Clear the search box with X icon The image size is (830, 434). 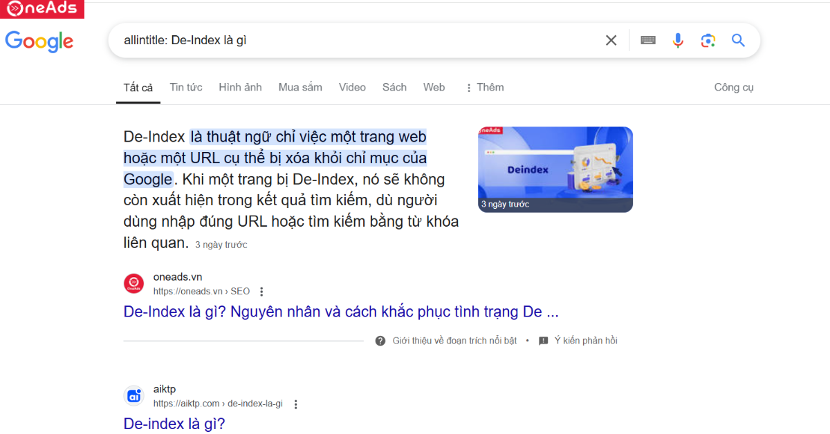[x=611, y=41]
